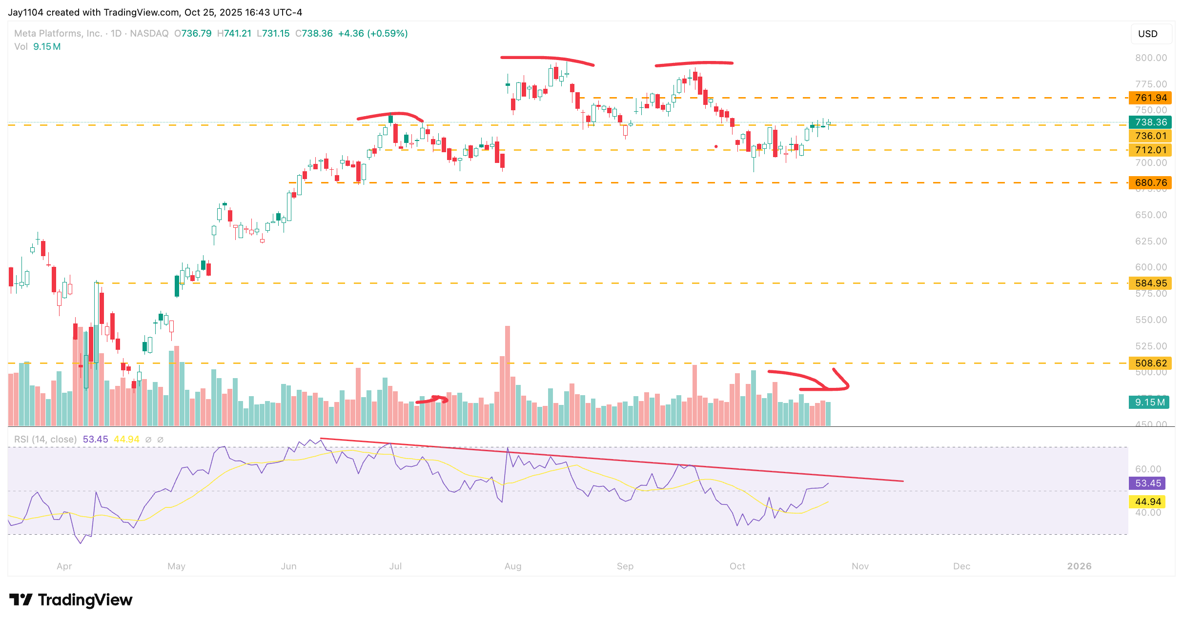Viewport: 1183px width, 623px height.
Task: Click the 2026 label on time axis
Action: tap(1079, 566)
